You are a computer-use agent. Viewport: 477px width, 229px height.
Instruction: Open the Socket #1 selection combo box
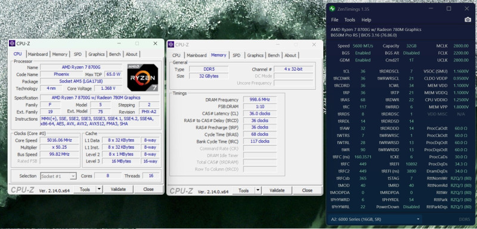coord(58,176)
